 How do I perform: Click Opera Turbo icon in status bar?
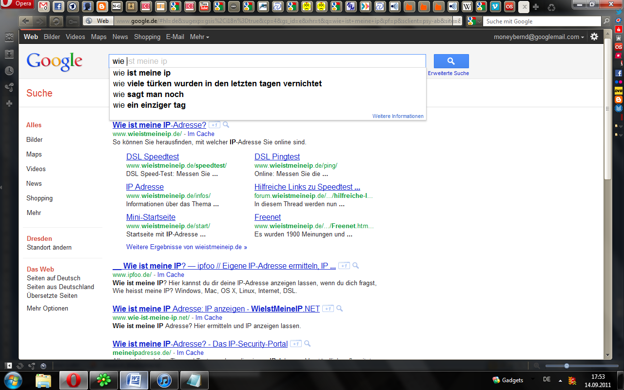tap(43, 366)
